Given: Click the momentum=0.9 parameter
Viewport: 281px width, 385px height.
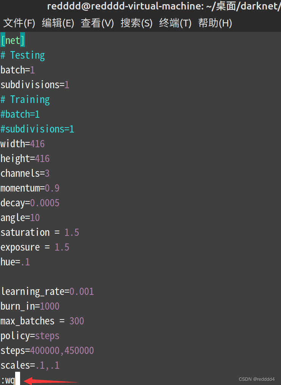Looking at the screenshot, I should (x=28, y=188).
